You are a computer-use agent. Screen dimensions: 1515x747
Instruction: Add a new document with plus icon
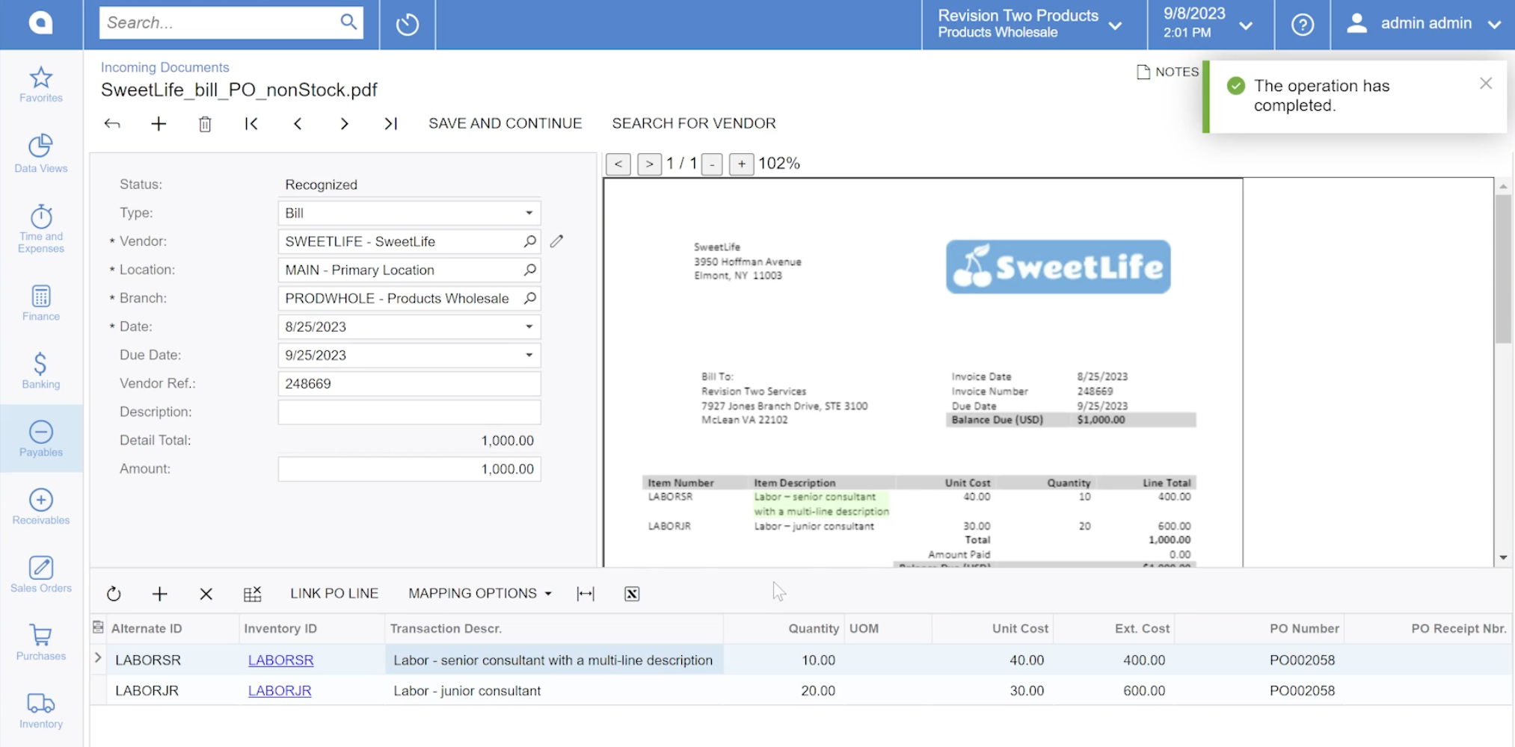[159, 123]
